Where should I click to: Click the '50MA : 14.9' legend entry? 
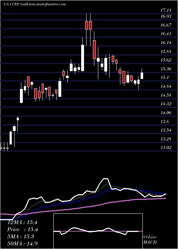pos(22,244)
